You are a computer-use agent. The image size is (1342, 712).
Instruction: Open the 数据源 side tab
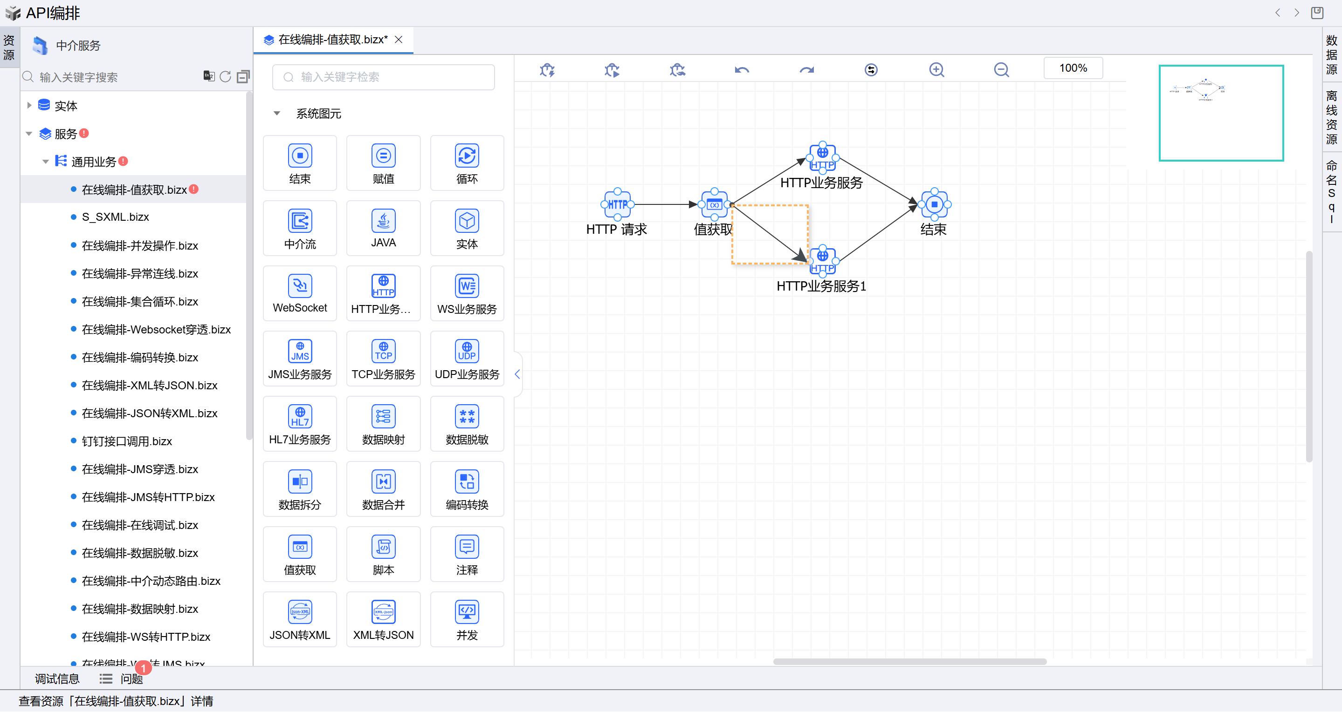tap(1331, 54)
